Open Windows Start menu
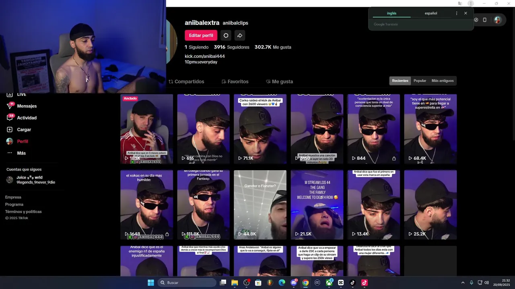The image size is (515, 289). (x=151, y=283)
